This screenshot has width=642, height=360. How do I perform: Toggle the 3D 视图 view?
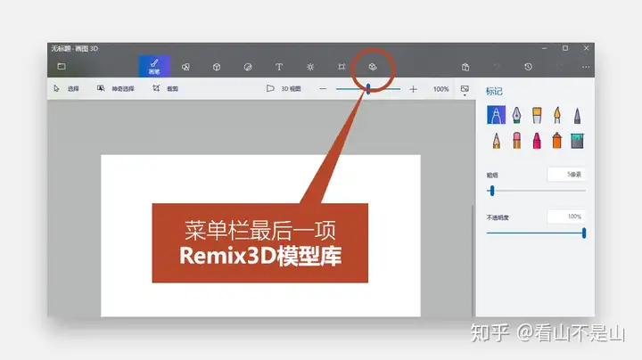(x=284, y=88)
